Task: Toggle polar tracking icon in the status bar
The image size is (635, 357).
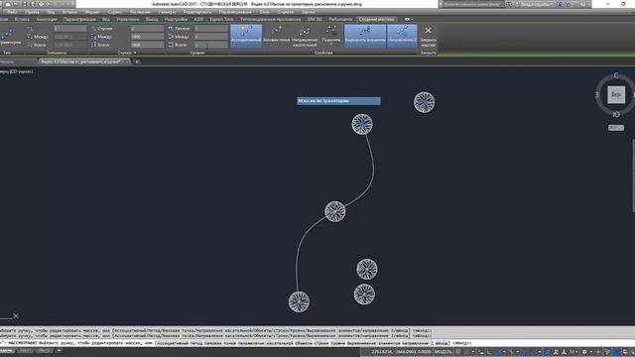Action: [498, 352]
